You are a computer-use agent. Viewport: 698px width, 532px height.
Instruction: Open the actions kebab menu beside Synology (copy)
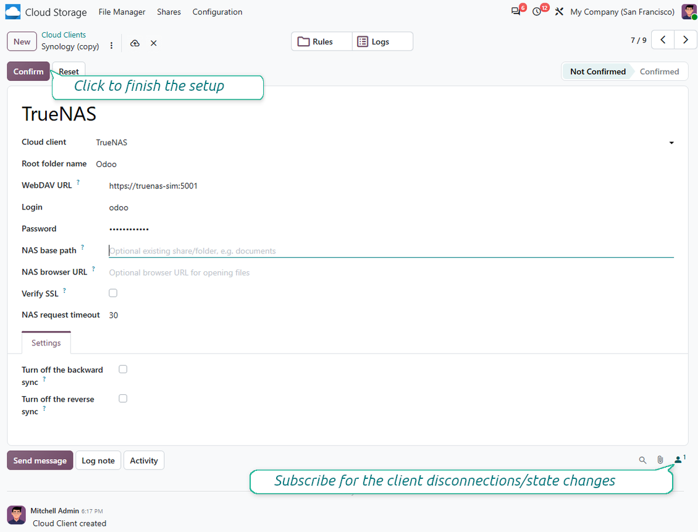[111, 45]
